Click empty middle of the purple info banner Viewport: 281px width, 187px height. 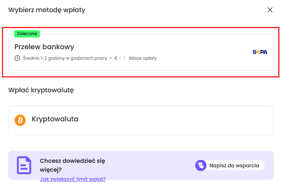(x=153, y=165)
